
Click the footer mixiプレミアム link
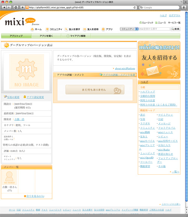pyautogui.click(x=113, y=210)
